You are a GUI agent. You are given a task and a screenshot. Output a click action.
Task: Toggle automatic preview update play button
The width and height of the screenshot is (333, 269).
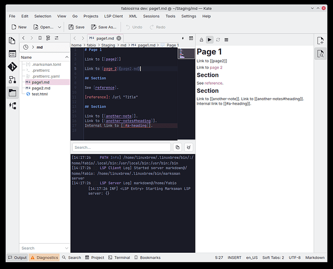pyautogui.click(x=210, y=40)
